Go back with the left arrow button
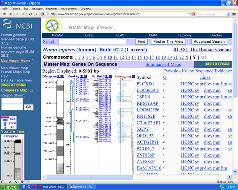 pyautogui.click(x=11, y=14)
